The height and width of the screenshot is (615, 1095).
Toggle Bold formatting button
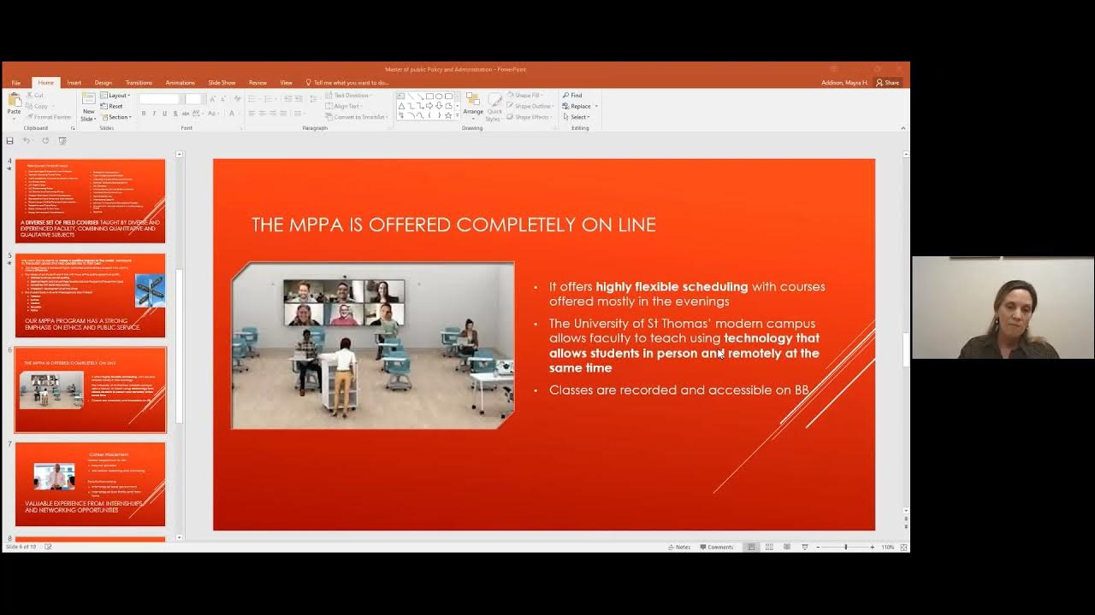144,114
